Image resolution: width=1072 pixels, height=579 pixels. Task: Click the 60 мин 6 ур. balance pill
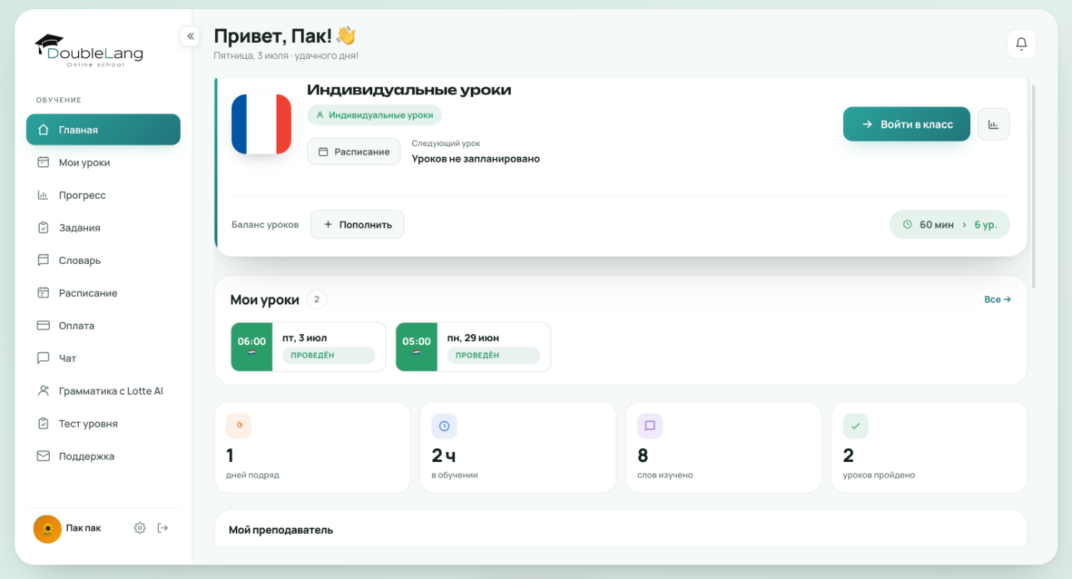tap(949, 225)
